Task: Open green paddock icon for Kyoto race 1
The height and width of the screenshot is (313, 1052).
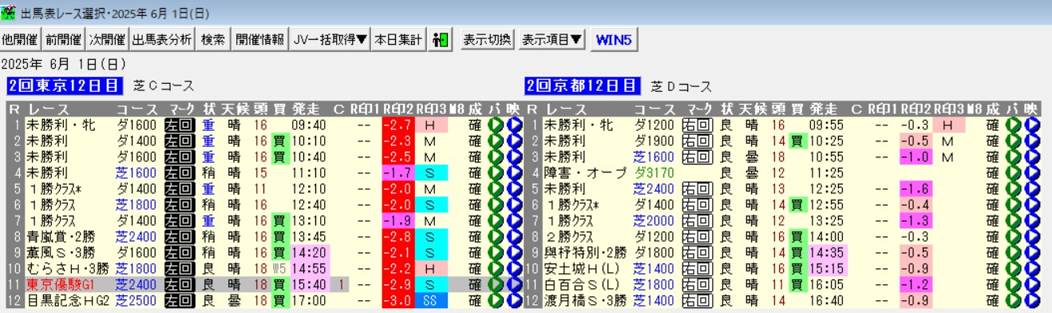Action: 1014,125
